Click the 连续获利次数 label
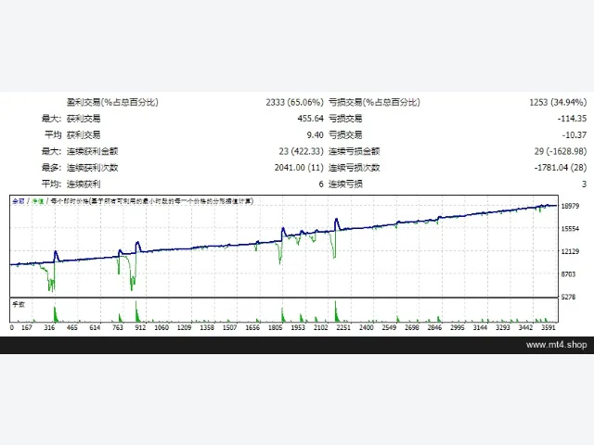Viewport: 594px width, 445px height. pos(93,168)
